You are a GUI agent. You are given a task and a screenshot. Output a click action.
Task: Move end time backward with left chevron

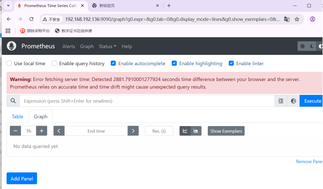(x=59, y=131)
